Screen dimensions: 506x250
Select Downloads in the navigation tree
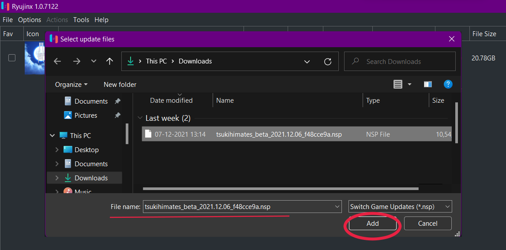tap(91, 178)
